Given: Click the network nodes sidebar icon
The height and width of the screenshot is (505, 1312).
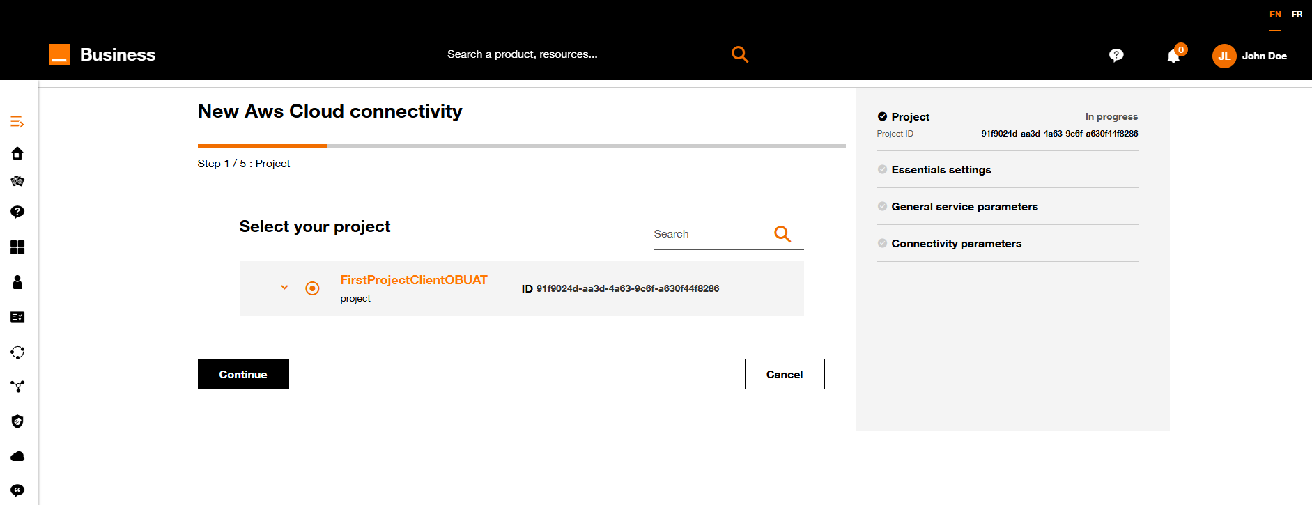Looking at the screenshot, I should pos(17,387).
